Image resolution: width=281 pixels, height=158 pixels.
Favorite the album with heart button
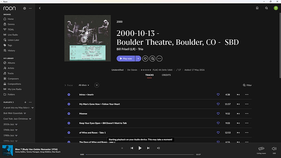[x=145, y=59]
